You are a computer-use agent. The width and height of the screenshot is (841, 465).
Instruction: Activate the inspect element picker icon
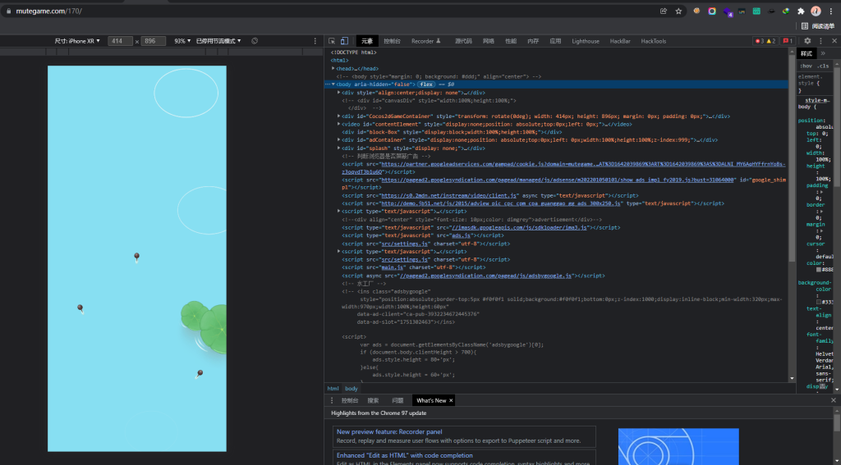pos(331,41)
